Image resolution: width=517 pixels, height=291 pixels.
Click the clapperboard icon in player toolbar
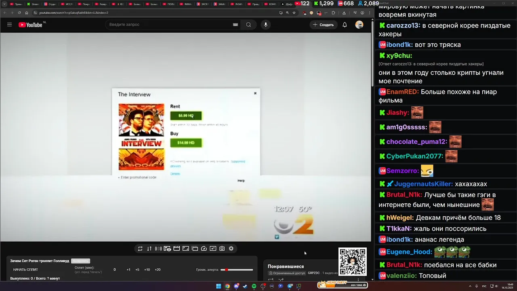(177, 249)
